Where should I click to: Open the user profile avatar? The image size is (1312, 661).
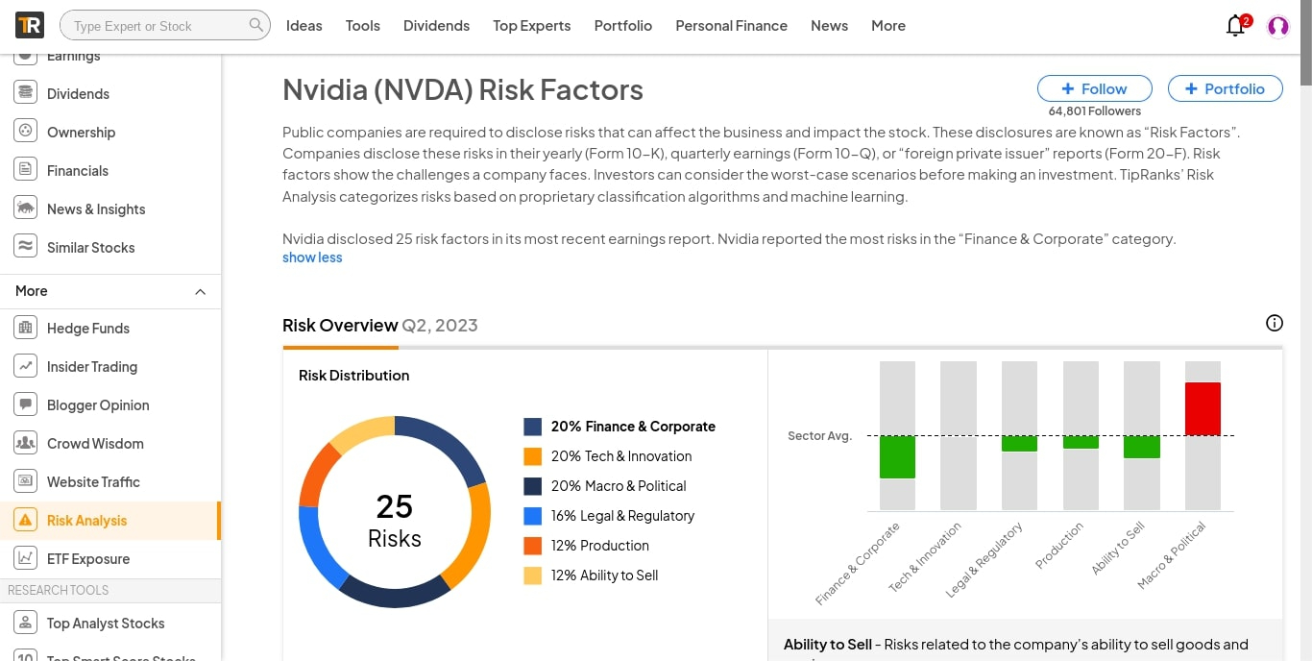click(1277, 26)
